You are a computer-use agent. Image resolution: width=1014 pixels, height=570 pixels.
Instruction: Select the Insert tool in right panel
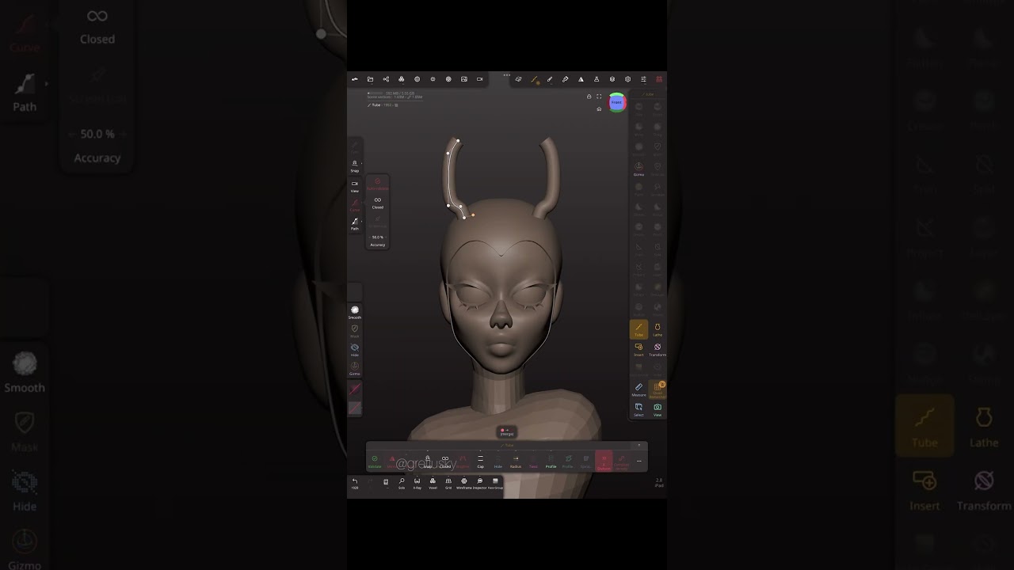[639, 349]
